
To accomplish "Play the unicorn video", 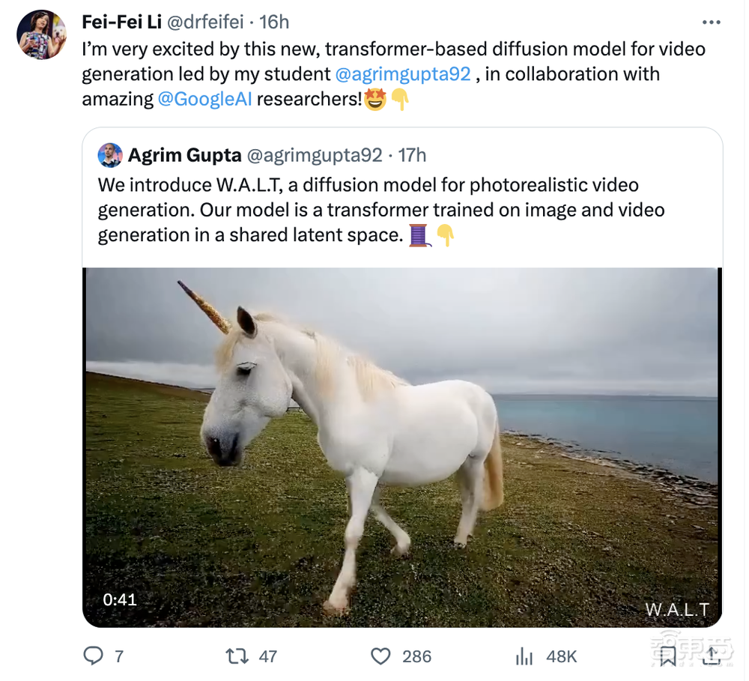I will click(x=402, y=447).
